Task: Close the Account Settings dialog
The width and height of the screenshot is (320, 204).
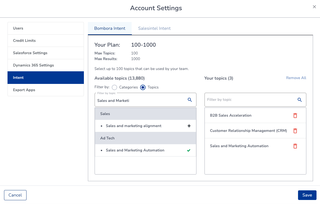Action: tap(314, 7)
